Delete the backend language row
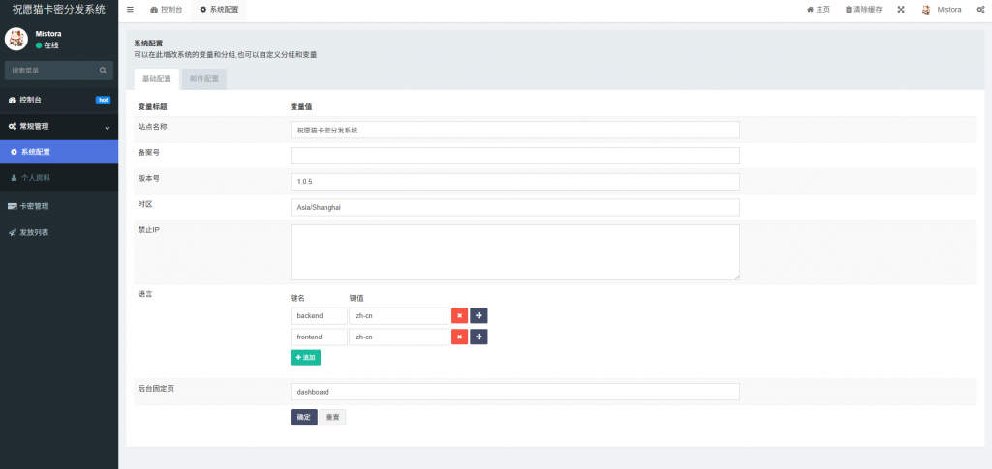Screen dimensions: 992x469 point(459,315)
